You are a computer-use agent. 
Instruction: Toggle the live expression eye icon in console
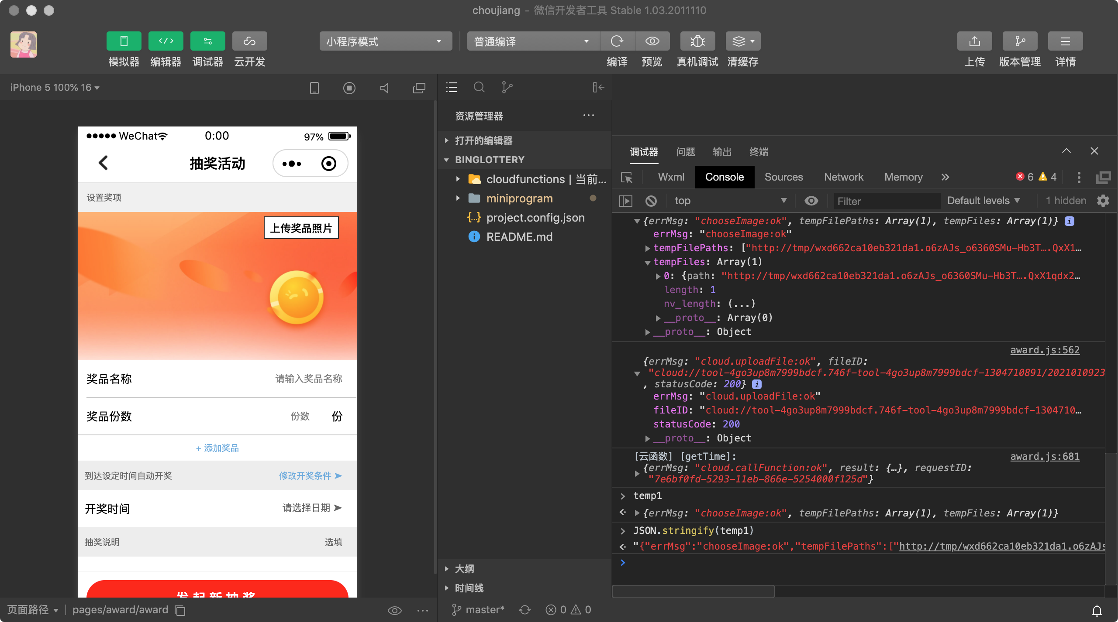[811, 201]
